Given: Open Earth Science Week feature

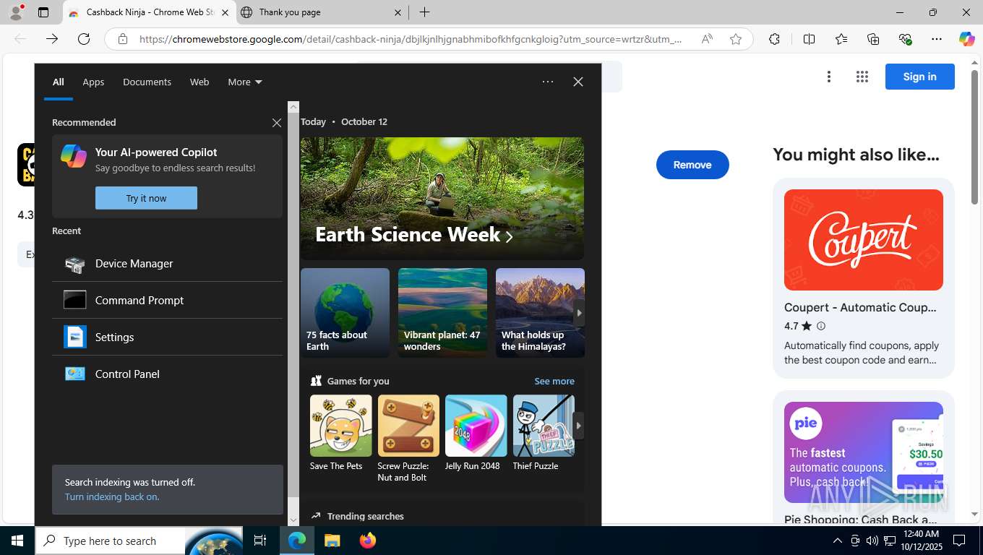Looking at the screenshot, I should pyautogui.click(x=442, y=199).
